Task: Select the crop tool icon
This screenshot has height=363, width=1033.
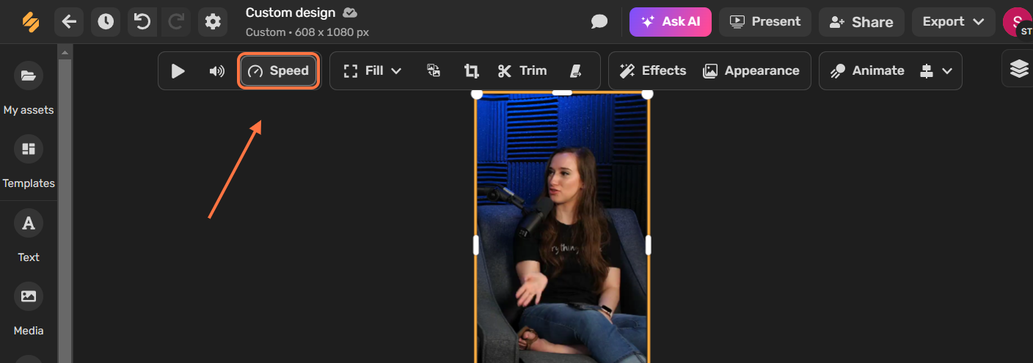Action: pyautogui.click(x=471, y=71)
